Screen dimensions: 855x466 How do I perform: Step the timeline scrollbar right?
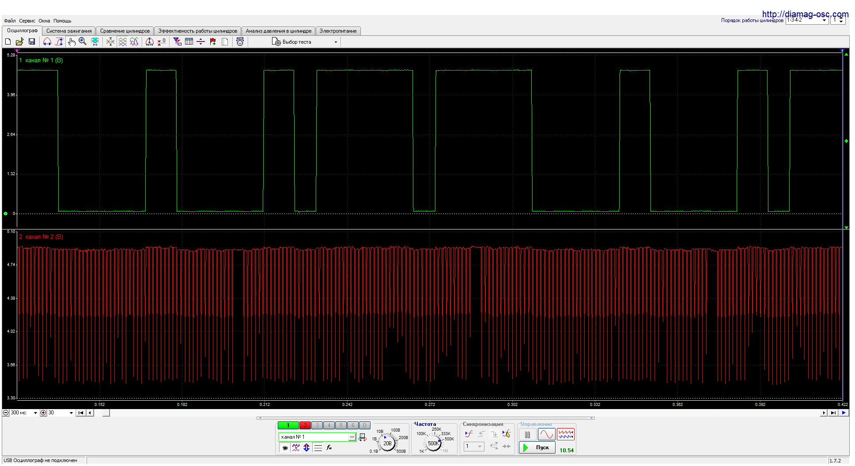point(824,413)
